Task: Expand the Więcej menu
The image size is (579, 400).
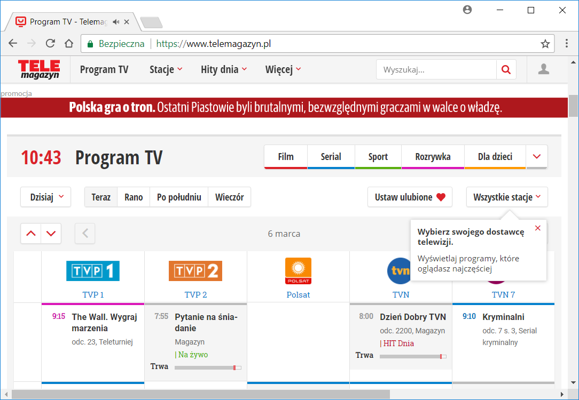Action: click(x=283, y=69)
